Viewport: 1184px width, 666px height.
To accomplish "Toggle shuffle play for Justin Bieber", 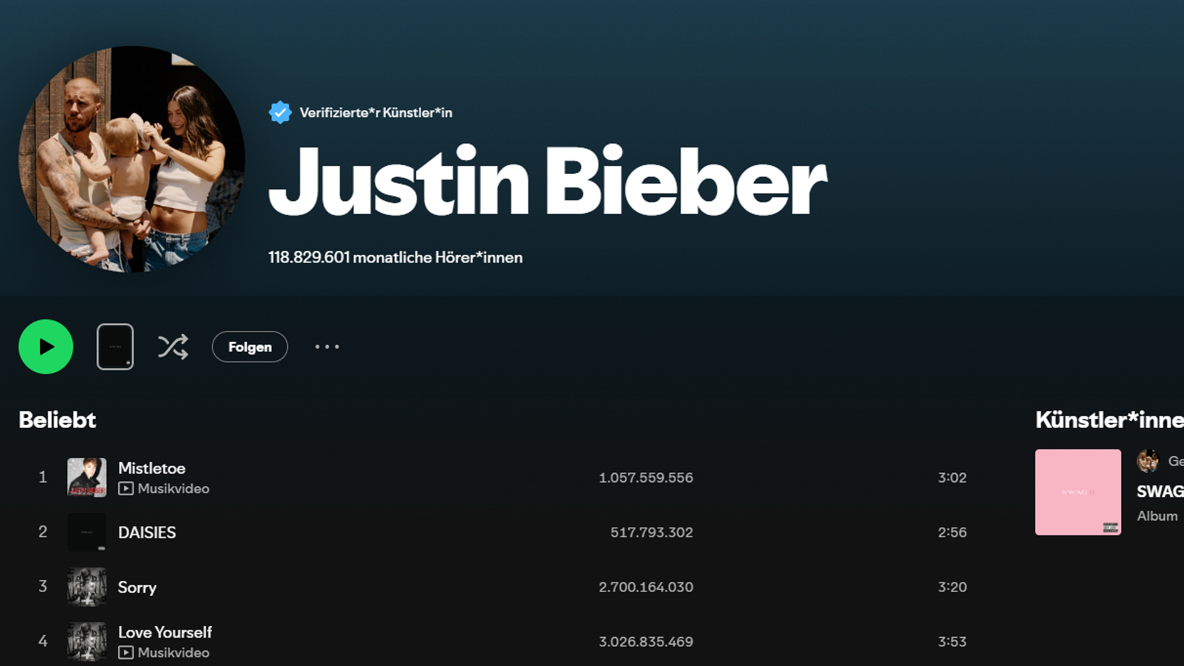I will pyautogui.click(x=173, y=347).
